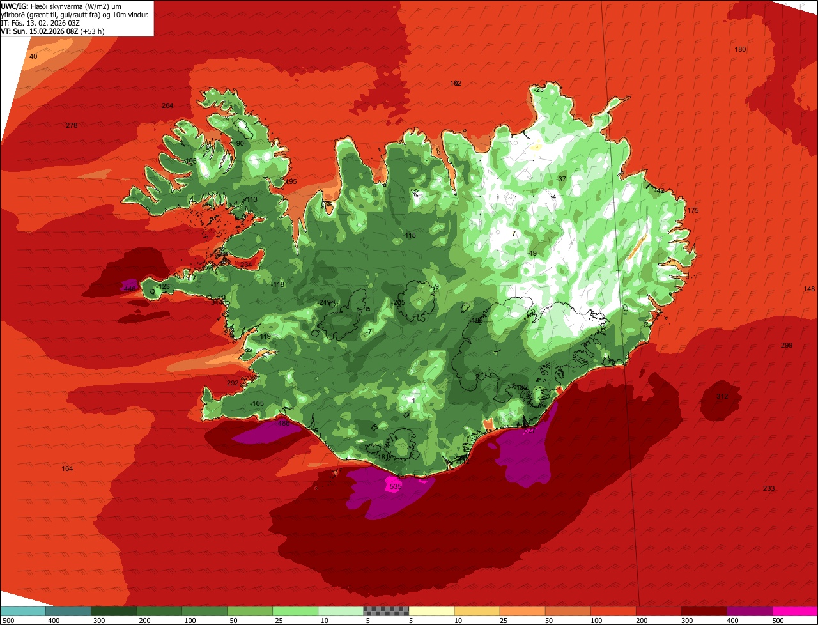Click the legend swatch between 10 and 25

click(477, 611)
